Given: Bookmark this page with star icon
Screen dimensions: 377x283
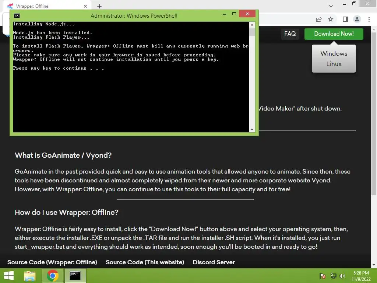Looking at the screenshot, I should pos(331,19).
